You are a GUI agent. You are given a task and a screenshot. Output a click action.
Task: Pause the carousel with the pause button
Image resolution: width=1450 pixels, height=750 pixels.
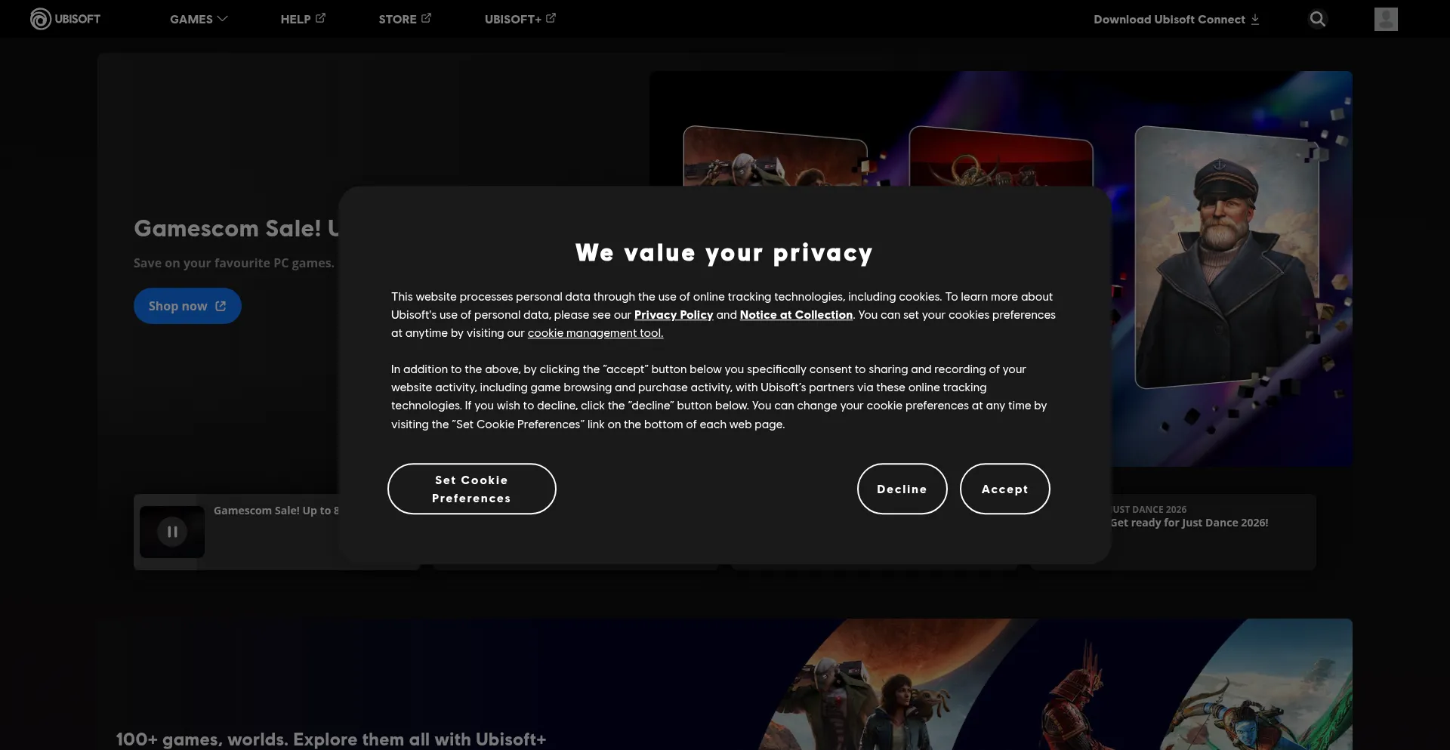172,532
